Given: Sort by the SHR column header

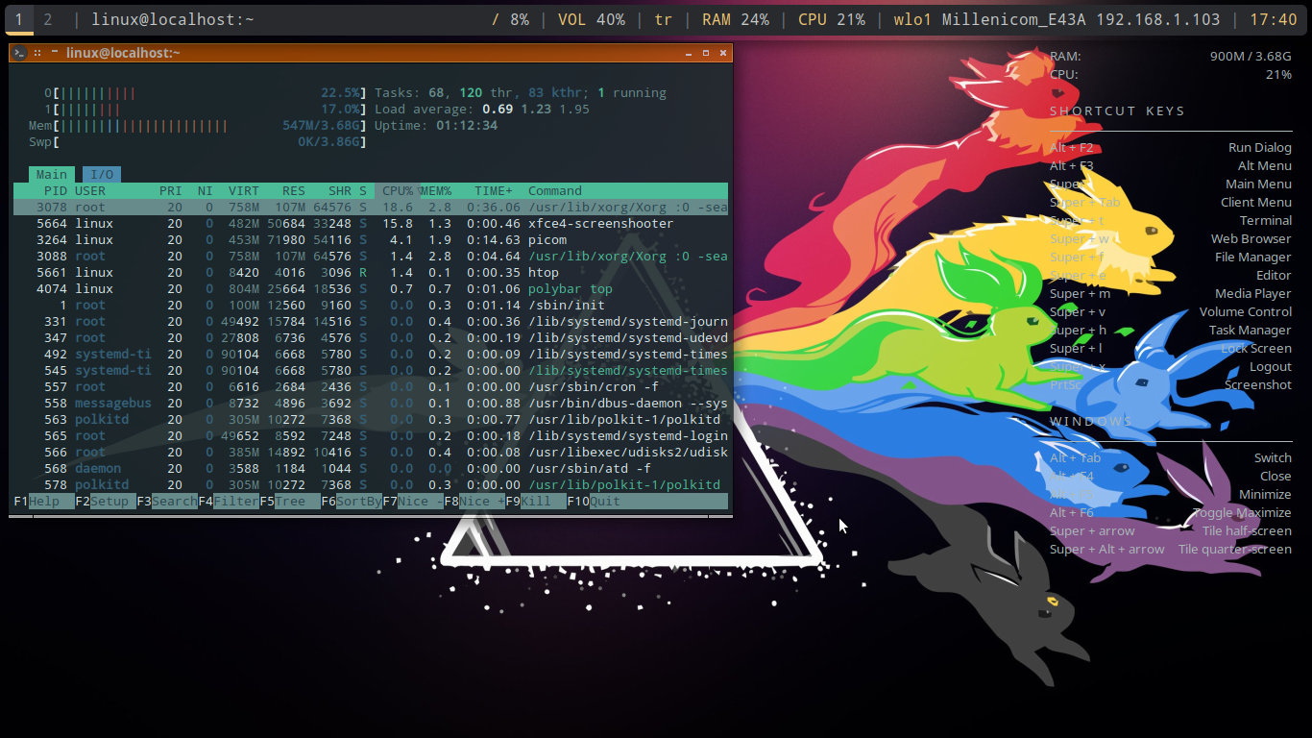Looking at the screenshot, I should click(340, 190).
